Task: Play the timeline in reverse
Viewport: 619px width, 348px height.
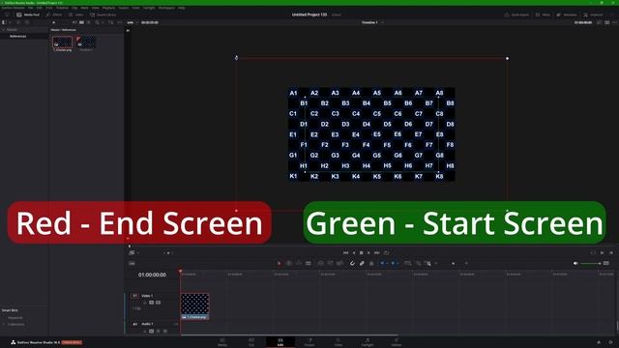Action: pos(354,253)
